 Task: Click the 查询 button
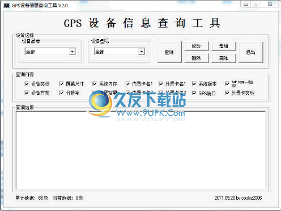(x=169, y=52)
